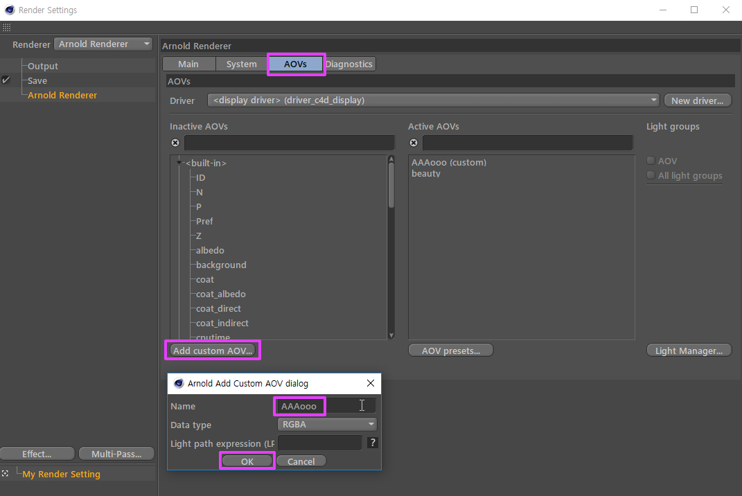Select the Z inactive AOV
The width and height of the screenshot is (742, 496).
pos(199,236)
